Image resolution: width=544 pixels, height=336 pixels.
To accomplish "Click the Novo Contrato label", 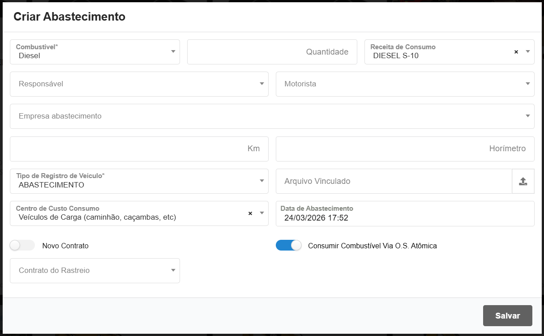I will tap(65, 246).
